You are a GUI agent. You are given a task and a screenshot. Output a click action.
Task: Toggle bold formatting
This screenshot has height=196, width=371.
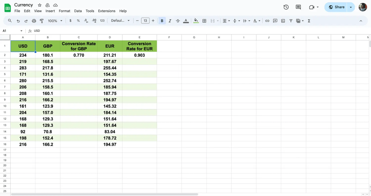pyautogui.click(x=162, y=21)
